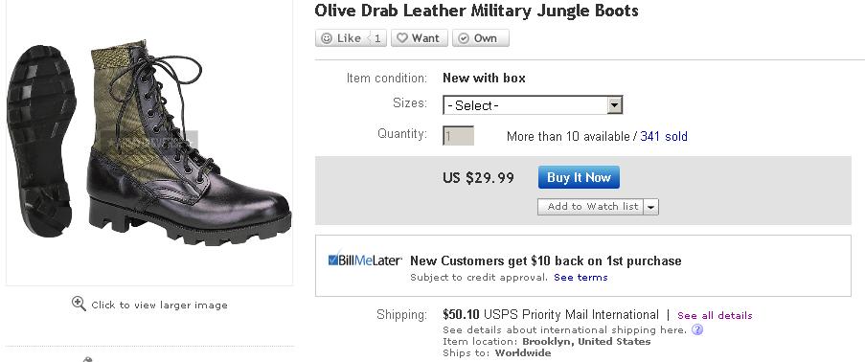Image resolution: width=865 pixels, height=362 pixels.
Task: Click the heart icon on Want button
Action: coord(402,38)
